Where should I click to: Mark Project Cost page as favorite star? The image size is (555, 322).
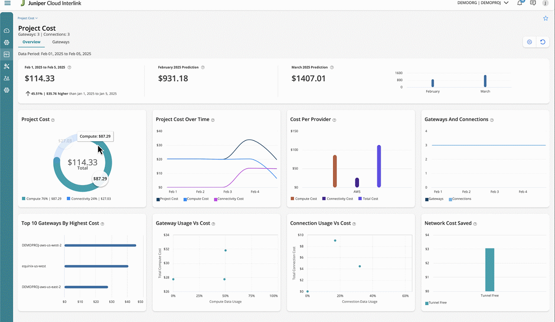click(x=545, y=18)
